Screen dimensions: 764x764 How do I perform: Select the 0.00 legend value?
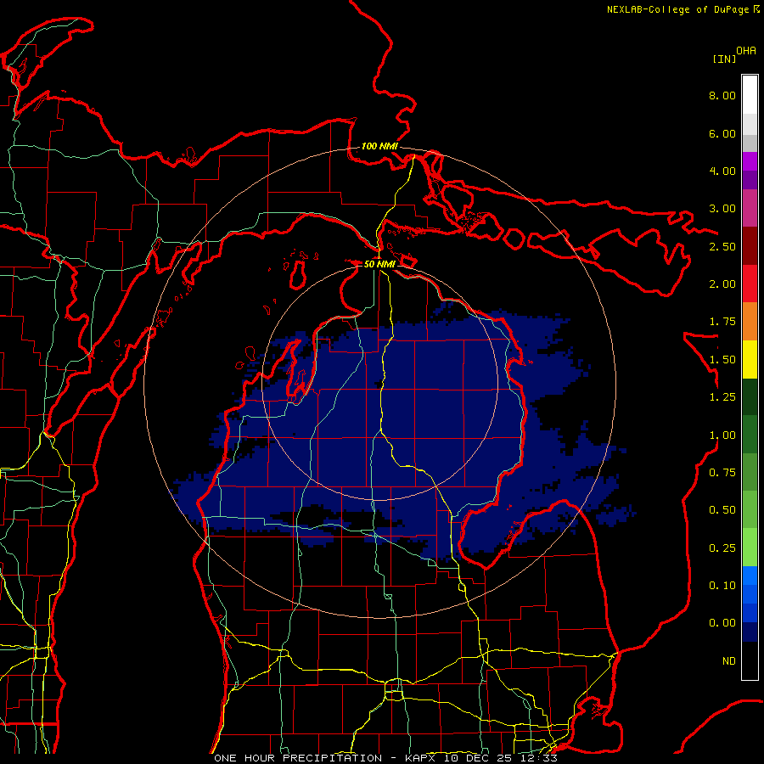[x=722, y=623]
